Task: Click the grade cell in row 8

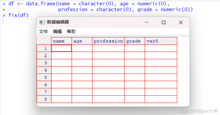Action: (x=135, y=99)
